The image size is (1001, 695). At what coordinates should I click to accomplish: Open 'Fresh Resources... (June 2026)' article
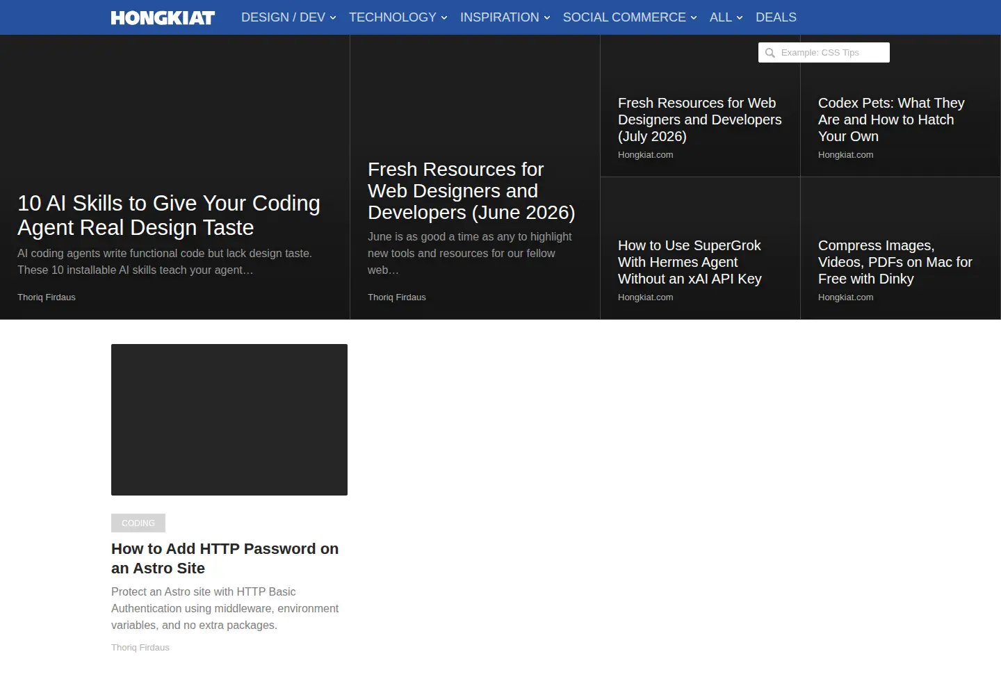click(471, 191)
